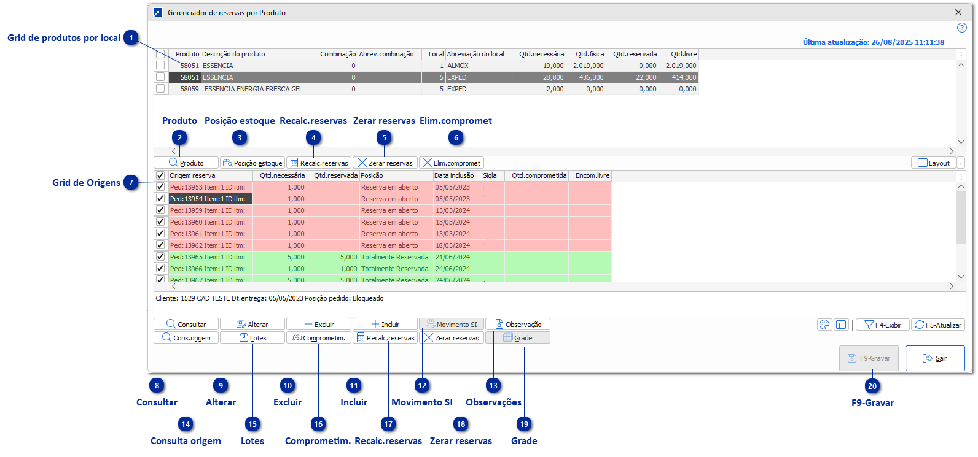The width and height of the screenshot is (978, 457).
Task: Open Lotes for the selected reservation
Action: click(252, 338)
